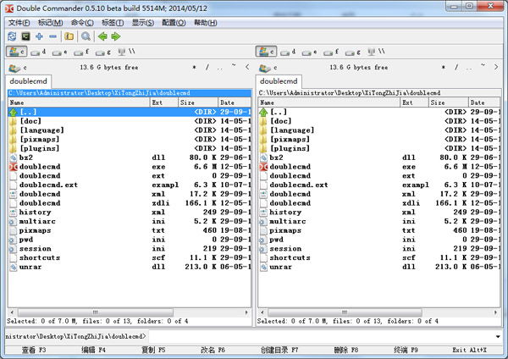
Task: Open the 文件(F) menu
Action: point(19,23)
